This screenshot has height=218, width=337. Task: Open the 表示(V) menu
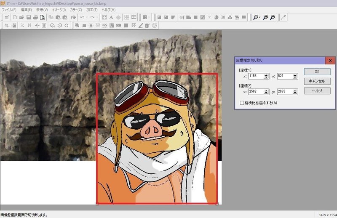[42, 10]
